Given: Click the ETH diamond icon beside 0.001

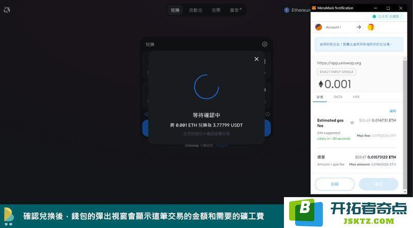Looking at the screenshot, I should tap(321, 84).
